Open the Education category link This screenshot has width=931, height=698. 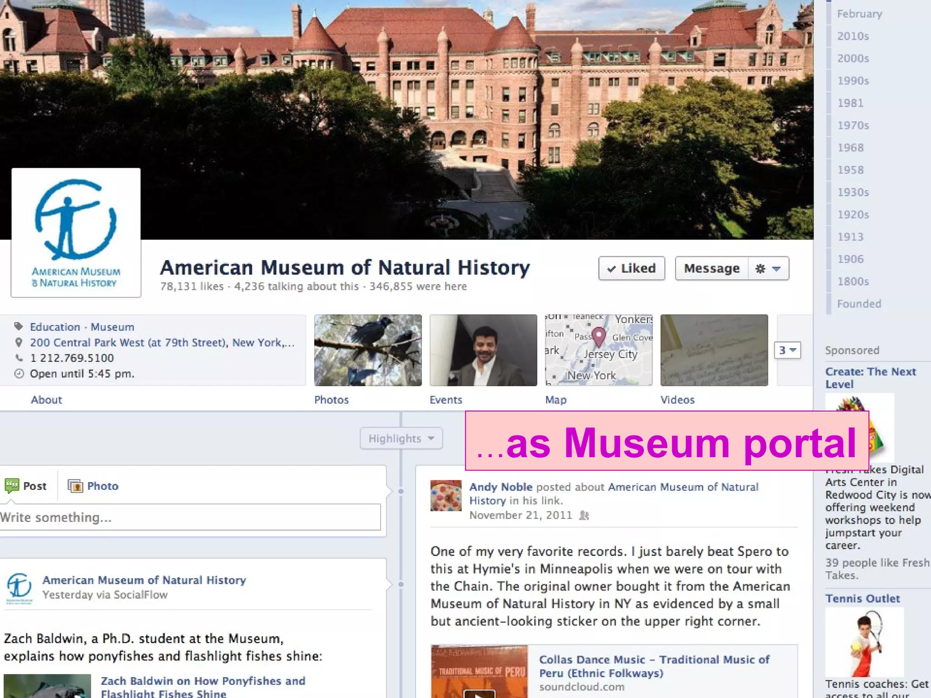pos(55,327)
